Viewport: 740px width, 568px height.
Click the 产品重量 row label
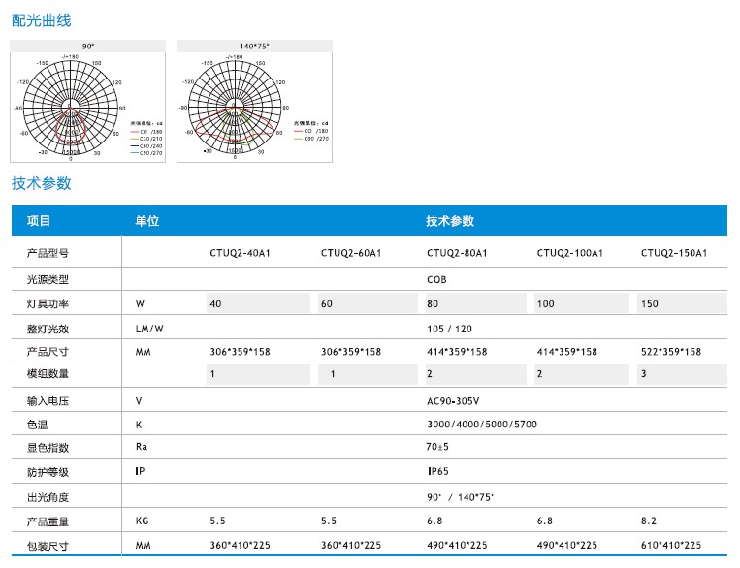tap(48, 521)
